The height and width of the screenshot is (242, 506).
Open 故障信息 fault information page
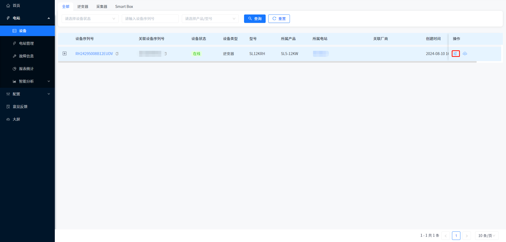tap(26, 56)
